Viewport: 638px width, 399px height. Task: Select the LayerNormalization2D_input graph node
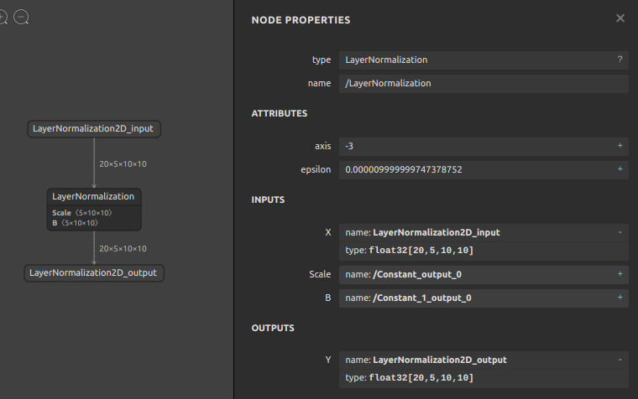93,129
